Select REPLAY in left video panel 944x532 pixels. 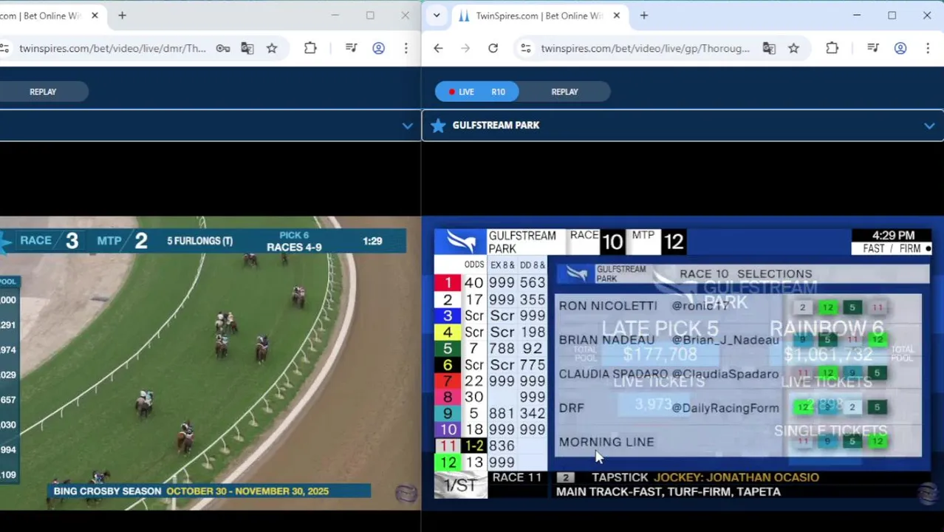point(43,92)
